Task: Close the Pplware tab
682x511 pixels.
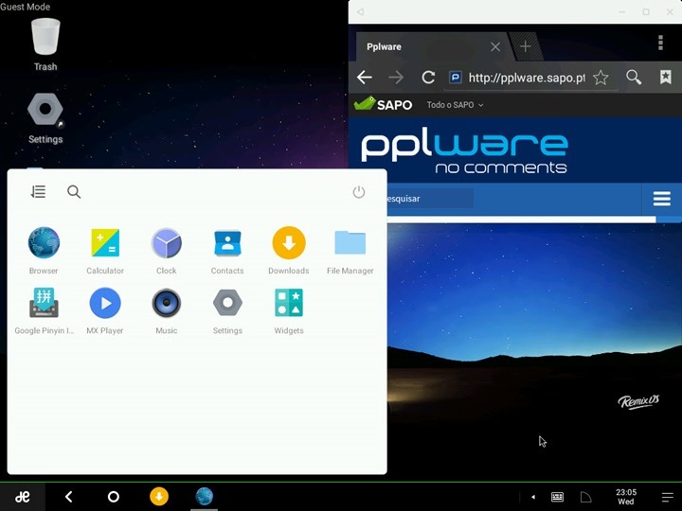Action: tap(495, 47)
